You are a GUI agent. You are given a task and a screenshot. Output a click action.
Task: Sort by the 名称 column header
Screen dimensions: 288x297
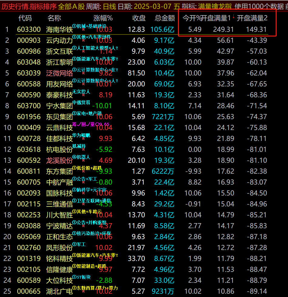coord(54,18)
